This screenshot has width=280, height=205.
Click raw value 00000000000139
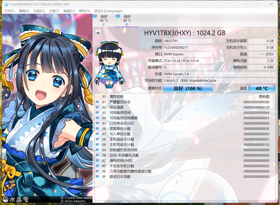pyautogui.click(x=256, y=108)
